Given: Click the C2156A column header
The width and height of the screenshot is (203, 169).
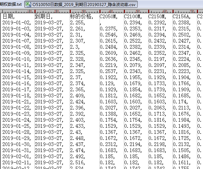Looking at the screenshot, I should [x=181, y=17].
